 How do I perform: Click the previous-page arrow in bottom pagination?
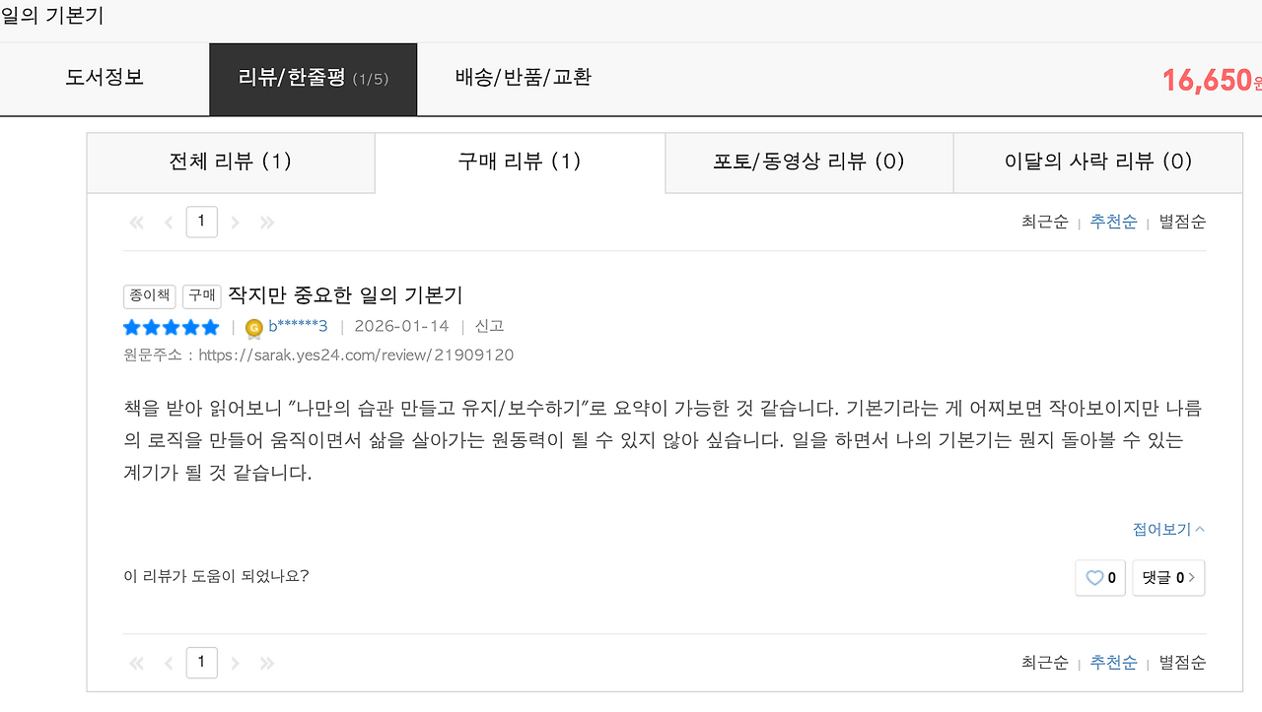pos(168,663)
